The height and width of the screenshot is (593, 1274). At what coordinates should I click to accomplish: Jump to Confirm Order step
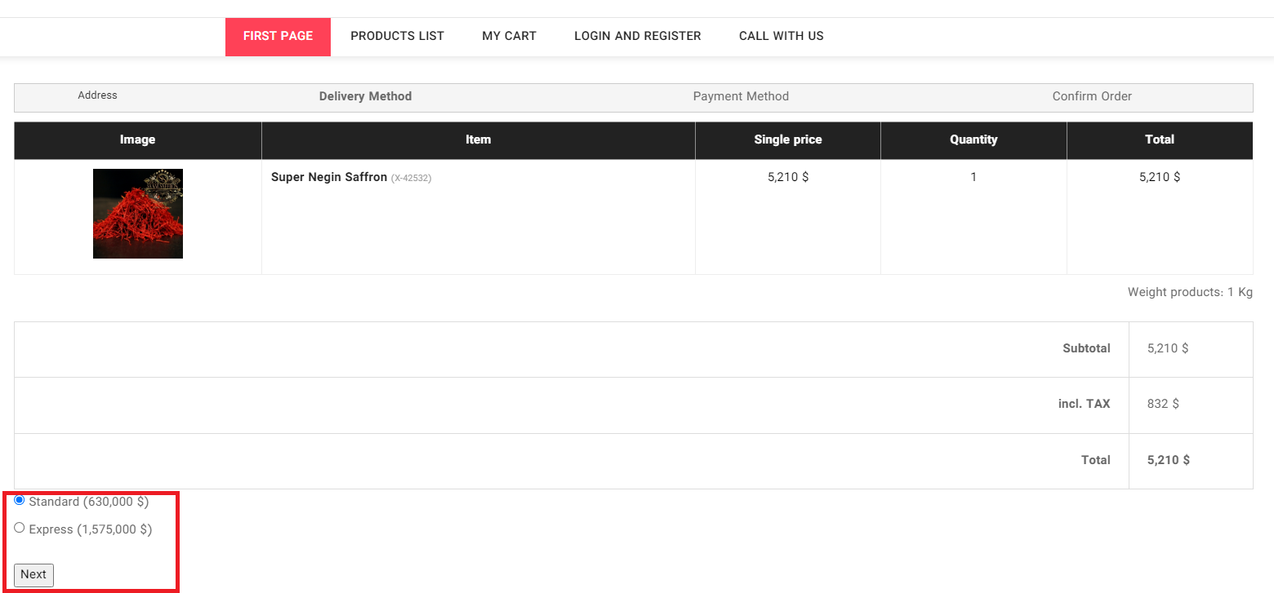point(1091,96)
